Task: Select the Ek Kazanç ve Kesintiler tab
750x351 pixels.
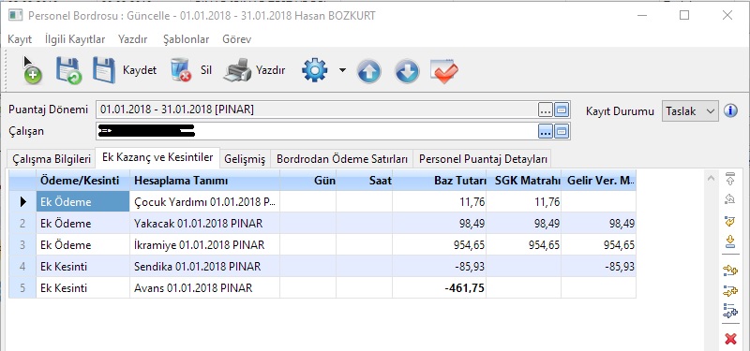Action: (157, 157)
